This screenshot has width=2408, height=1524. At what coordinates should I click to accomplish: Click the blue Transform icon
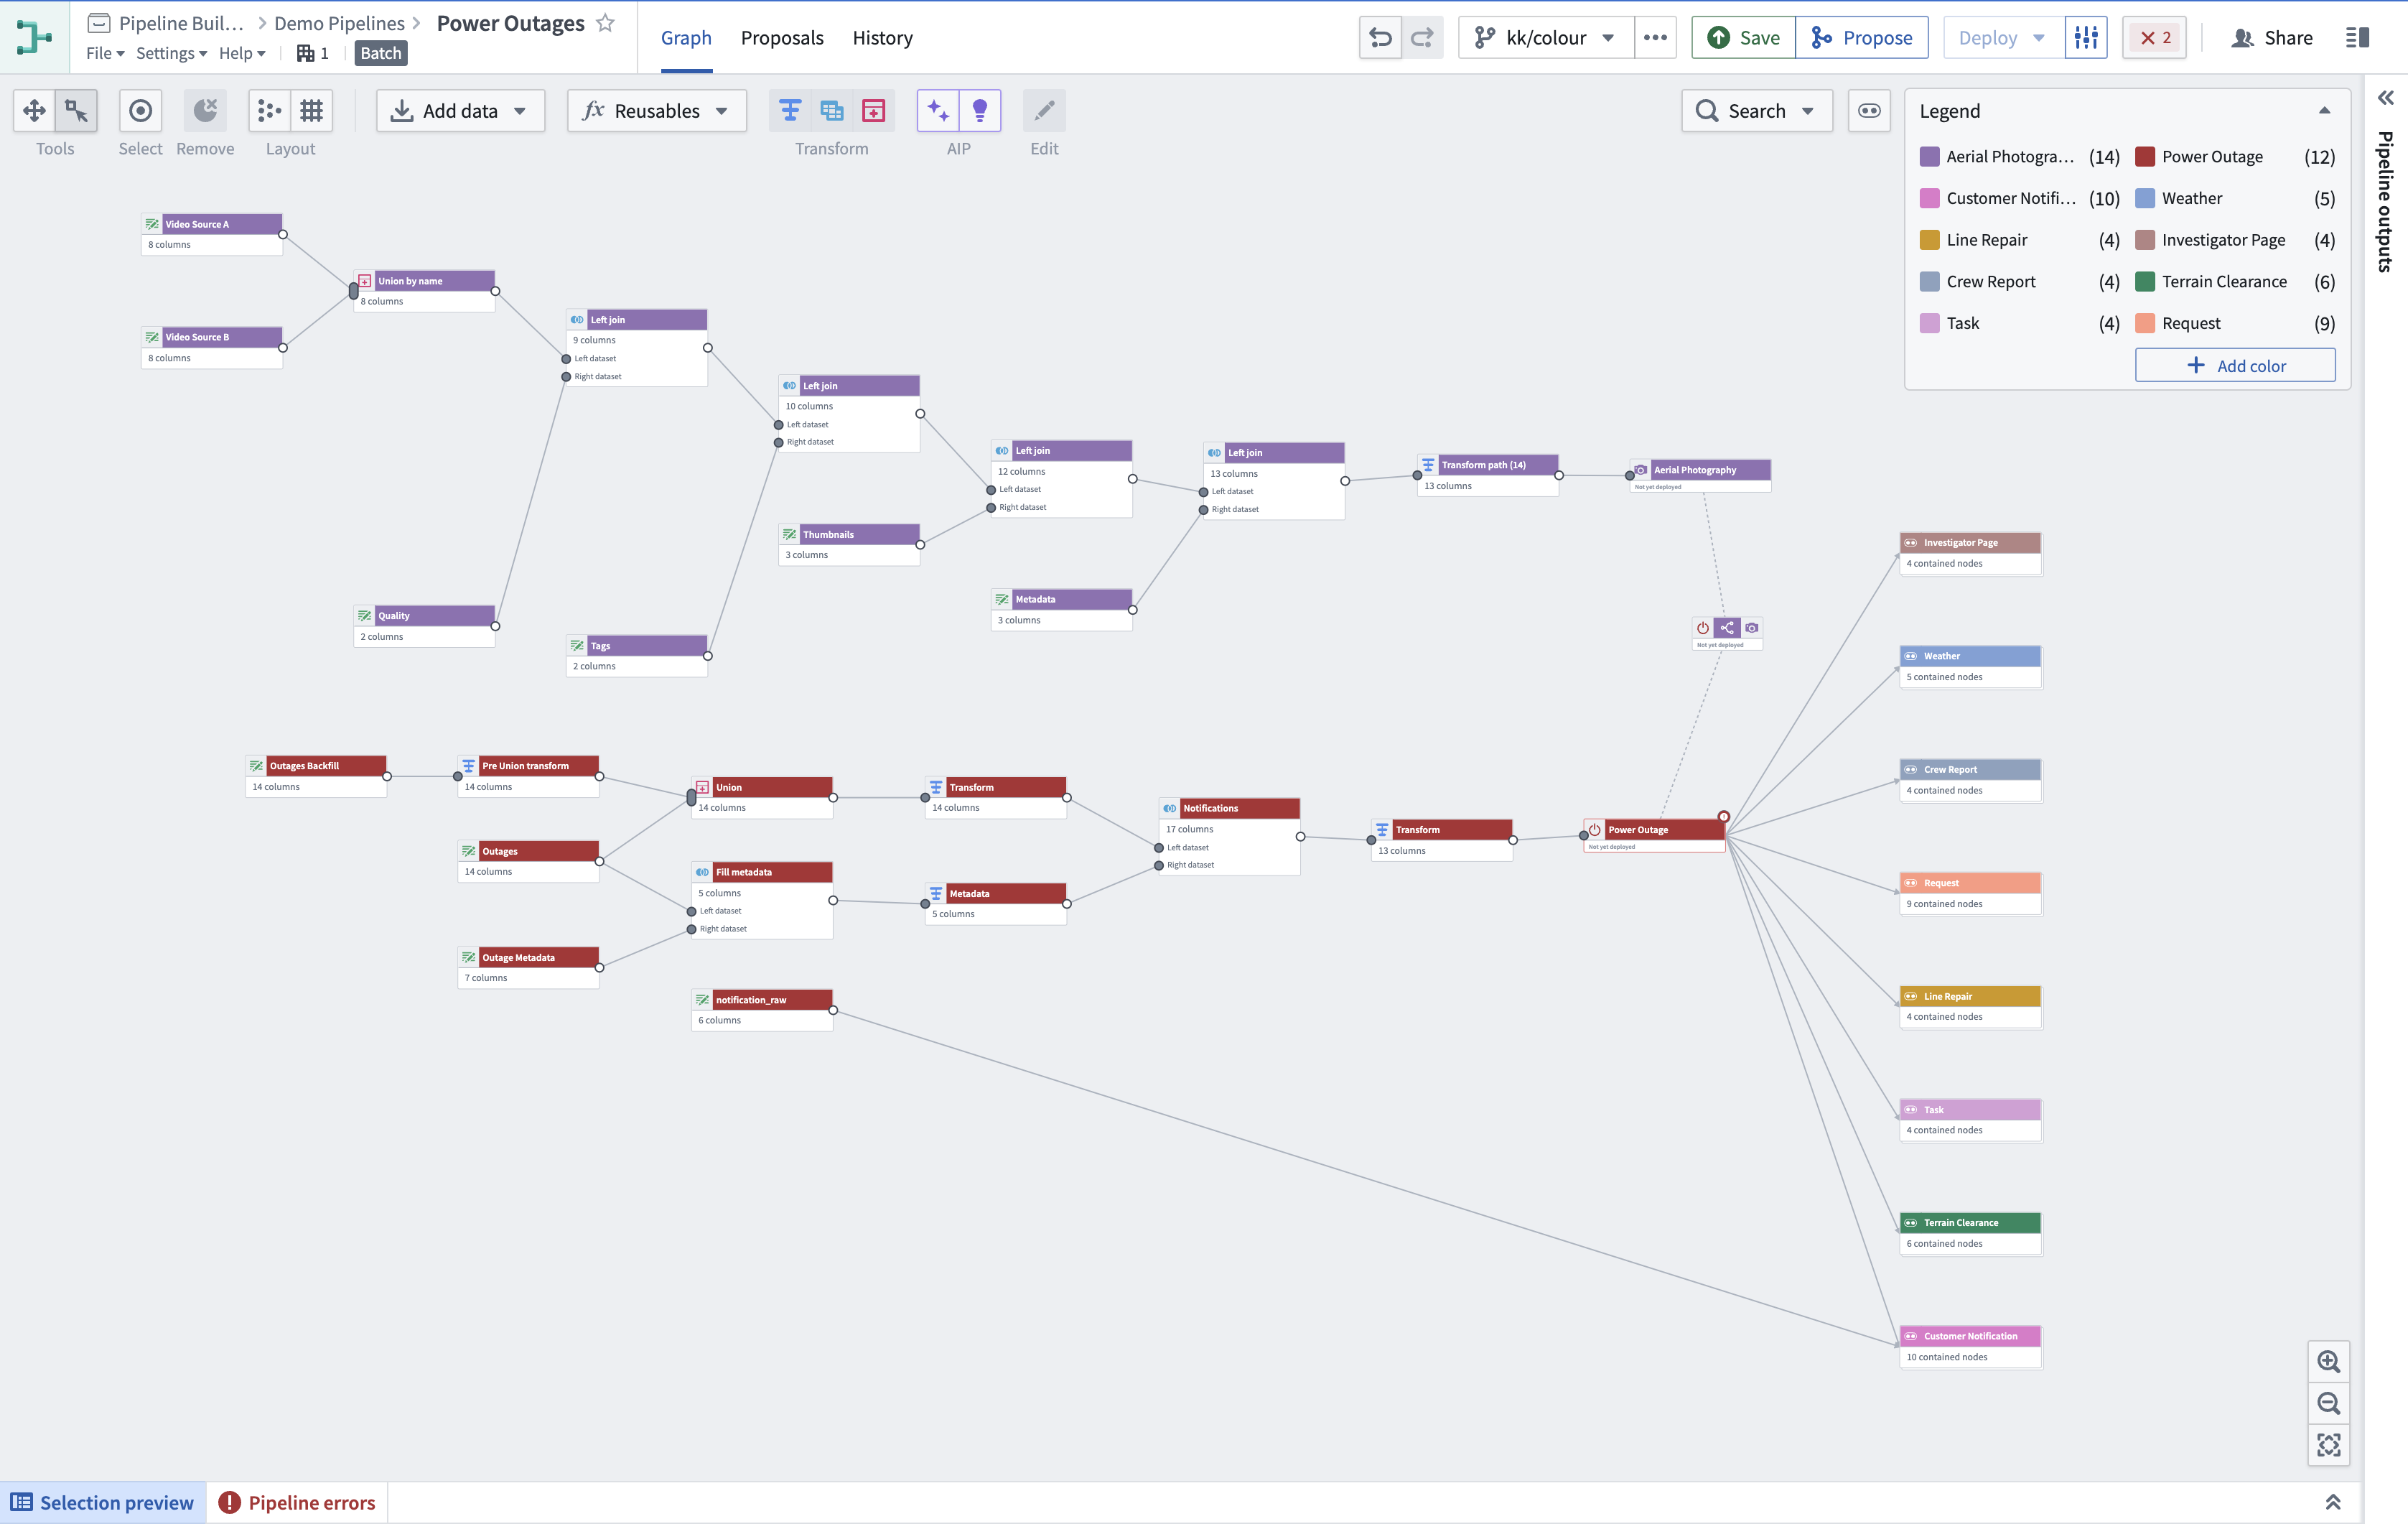click(x=790, y=111)
